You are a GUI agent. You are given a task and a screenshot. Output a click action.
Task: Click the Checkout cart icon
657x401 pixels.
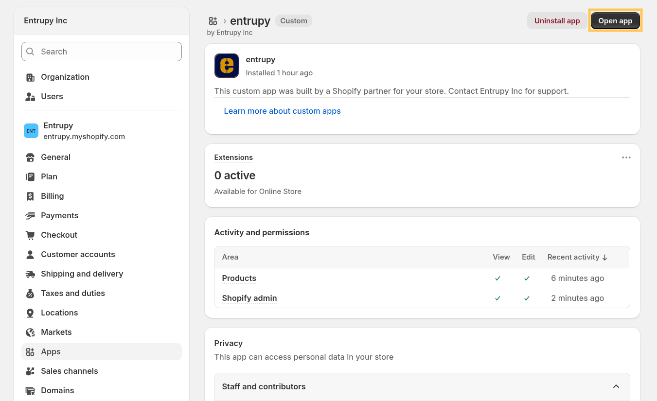(x=30, y=235)
